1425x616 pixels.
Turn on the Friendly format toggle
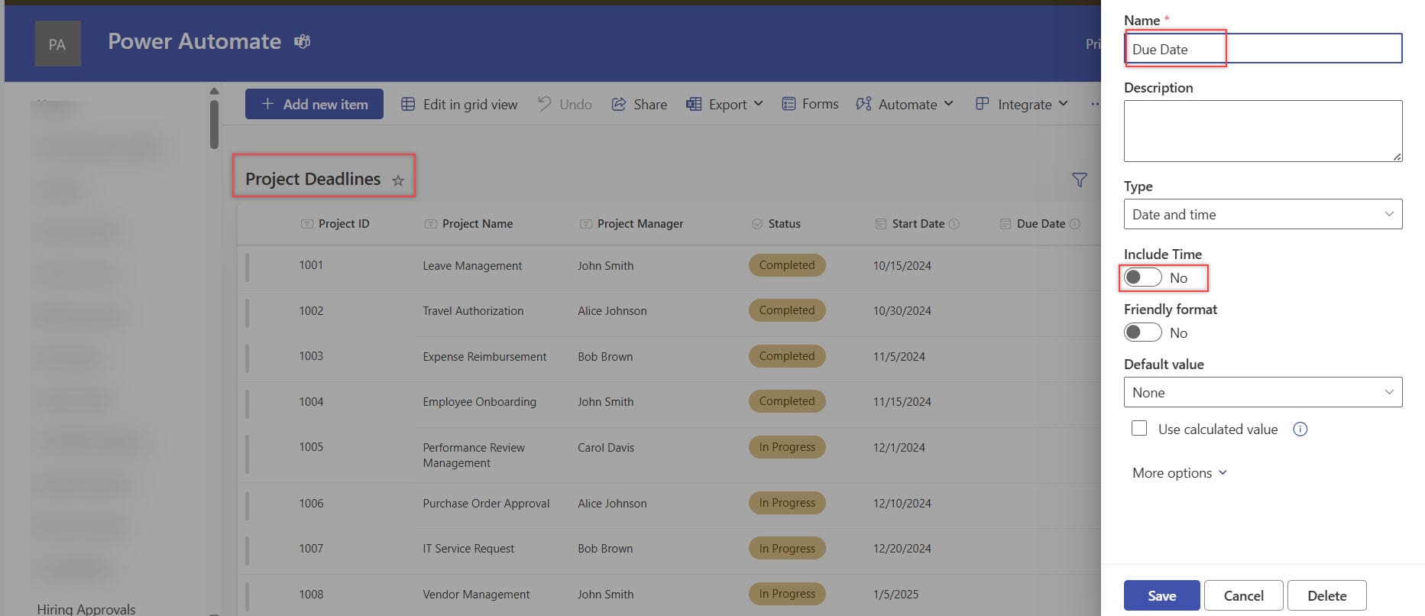pos(1143,332)
